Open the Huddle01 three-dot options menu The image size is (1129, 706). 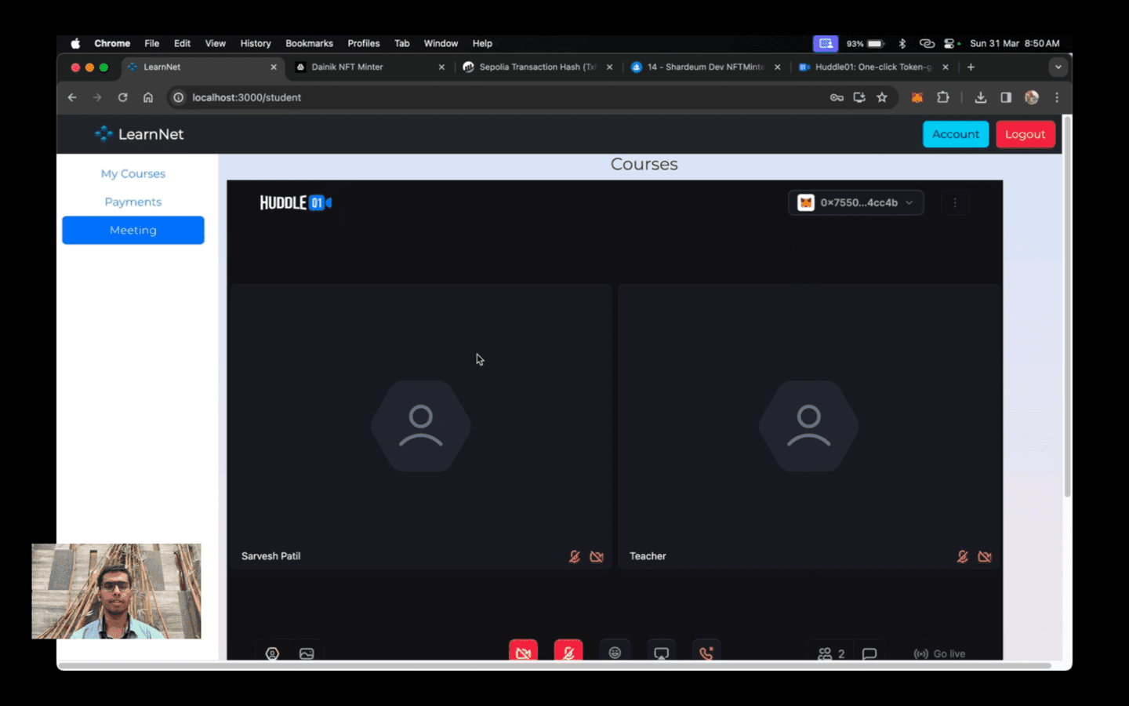click(x=954, y=202)
